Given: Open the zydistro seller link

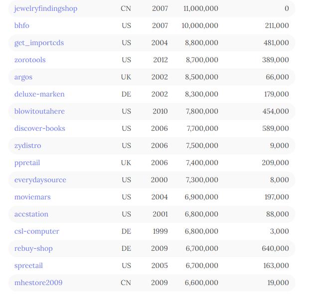Looking at the screenshot, I should [x=28, y=146].
